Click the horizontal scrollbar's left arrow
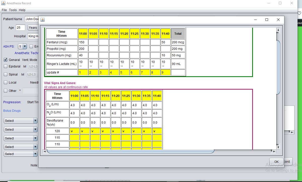The image size is (302, 182). [45, 151]
